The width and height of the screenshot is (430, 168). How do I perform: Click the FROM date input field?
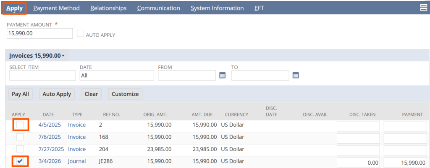pyautogui.click(x=187, y=76)
